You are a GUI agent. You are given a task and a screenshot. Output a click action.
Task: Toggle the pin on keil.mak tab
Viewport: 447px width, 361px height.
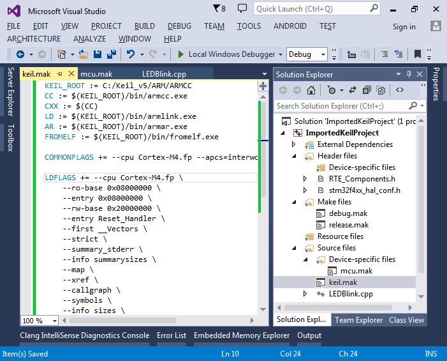pyautogui.click(x=59, y=75)
